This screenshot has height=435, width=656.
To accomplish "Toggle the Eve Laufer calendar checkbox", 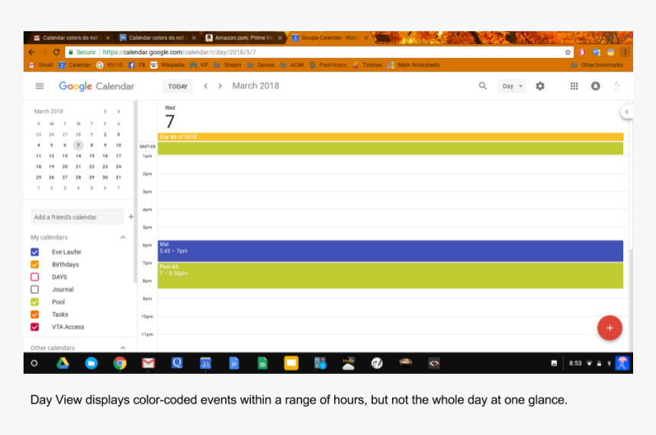I will [x=35, y=252].
